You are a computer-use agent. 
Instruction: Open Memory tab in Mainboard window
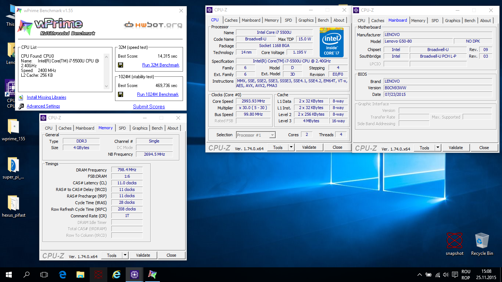418,21
